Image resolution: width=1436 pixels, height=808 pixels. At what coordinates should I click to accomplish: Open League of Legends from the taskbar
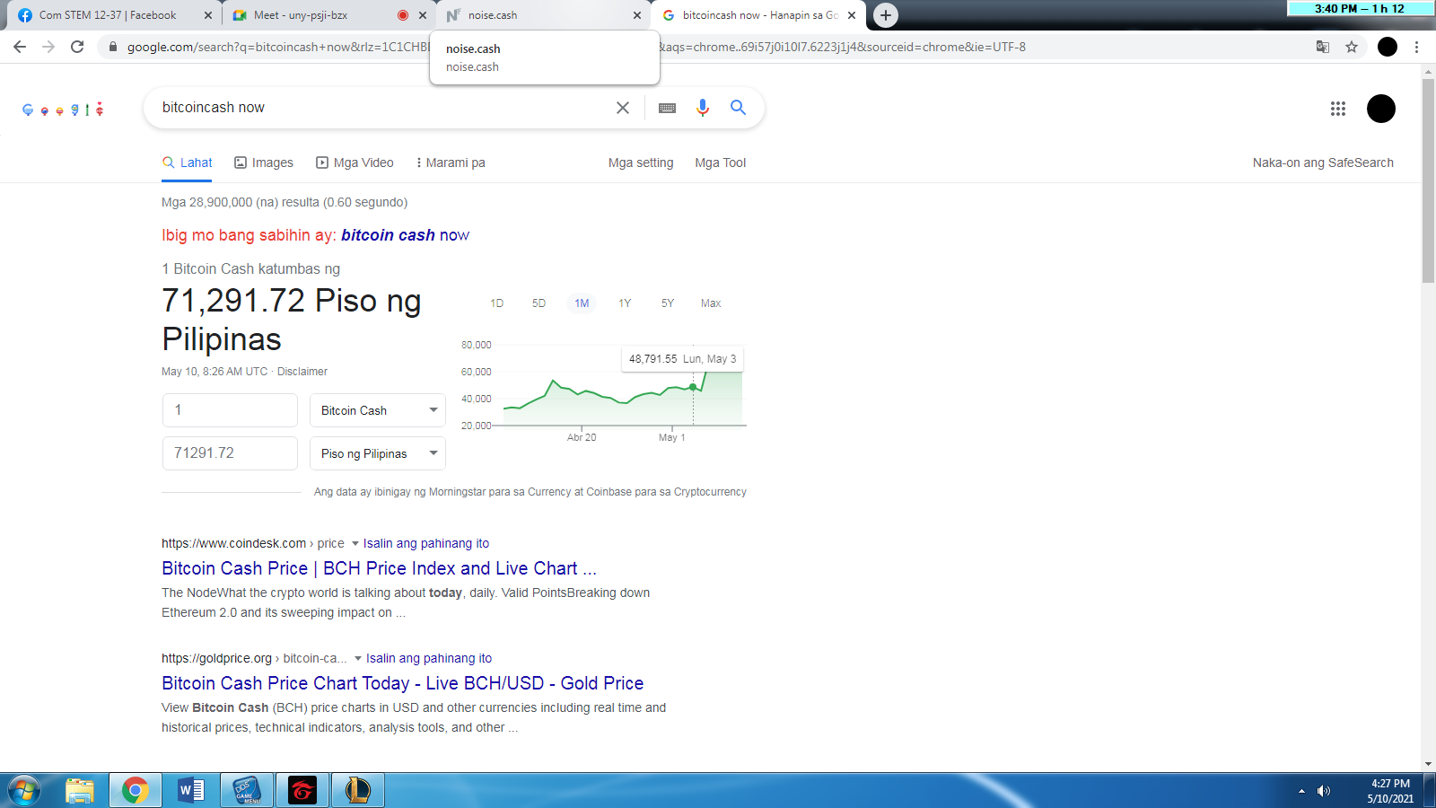point(358,791)
